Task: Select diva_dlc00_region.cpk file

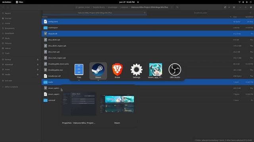Action: 148,46
